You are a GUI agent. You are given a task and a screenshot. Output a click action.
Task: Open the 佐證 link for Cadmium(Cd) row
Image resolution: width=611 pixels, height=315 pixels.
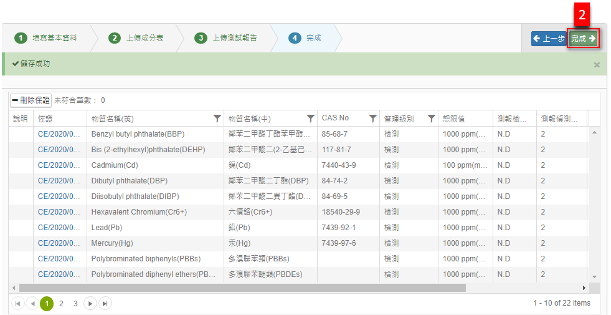pos(59,165)
